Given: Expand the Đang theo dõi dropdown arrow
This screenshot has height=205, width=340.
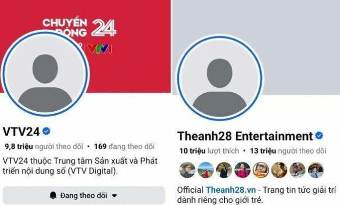Looking at the screenshot, I should (114, 196).
